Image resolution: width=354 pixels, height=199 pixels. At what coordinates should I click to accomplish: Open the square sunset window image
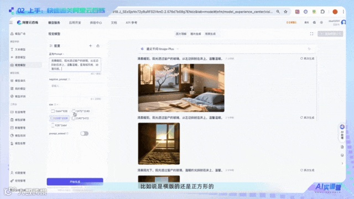(159, 144)
